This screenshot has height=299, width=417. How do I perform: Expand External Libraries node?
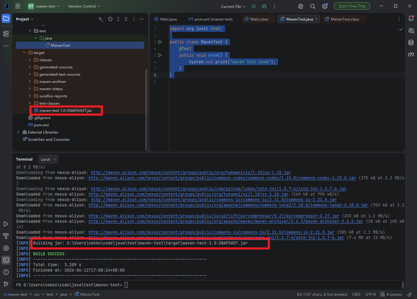coord(18,132)
